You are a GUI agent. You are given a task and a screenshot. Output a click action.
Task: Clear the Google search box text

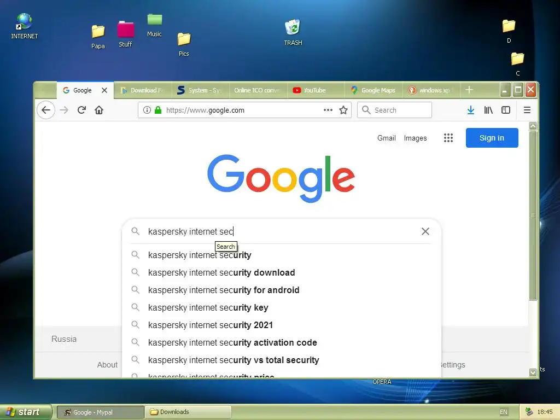[x=425, y=231]
